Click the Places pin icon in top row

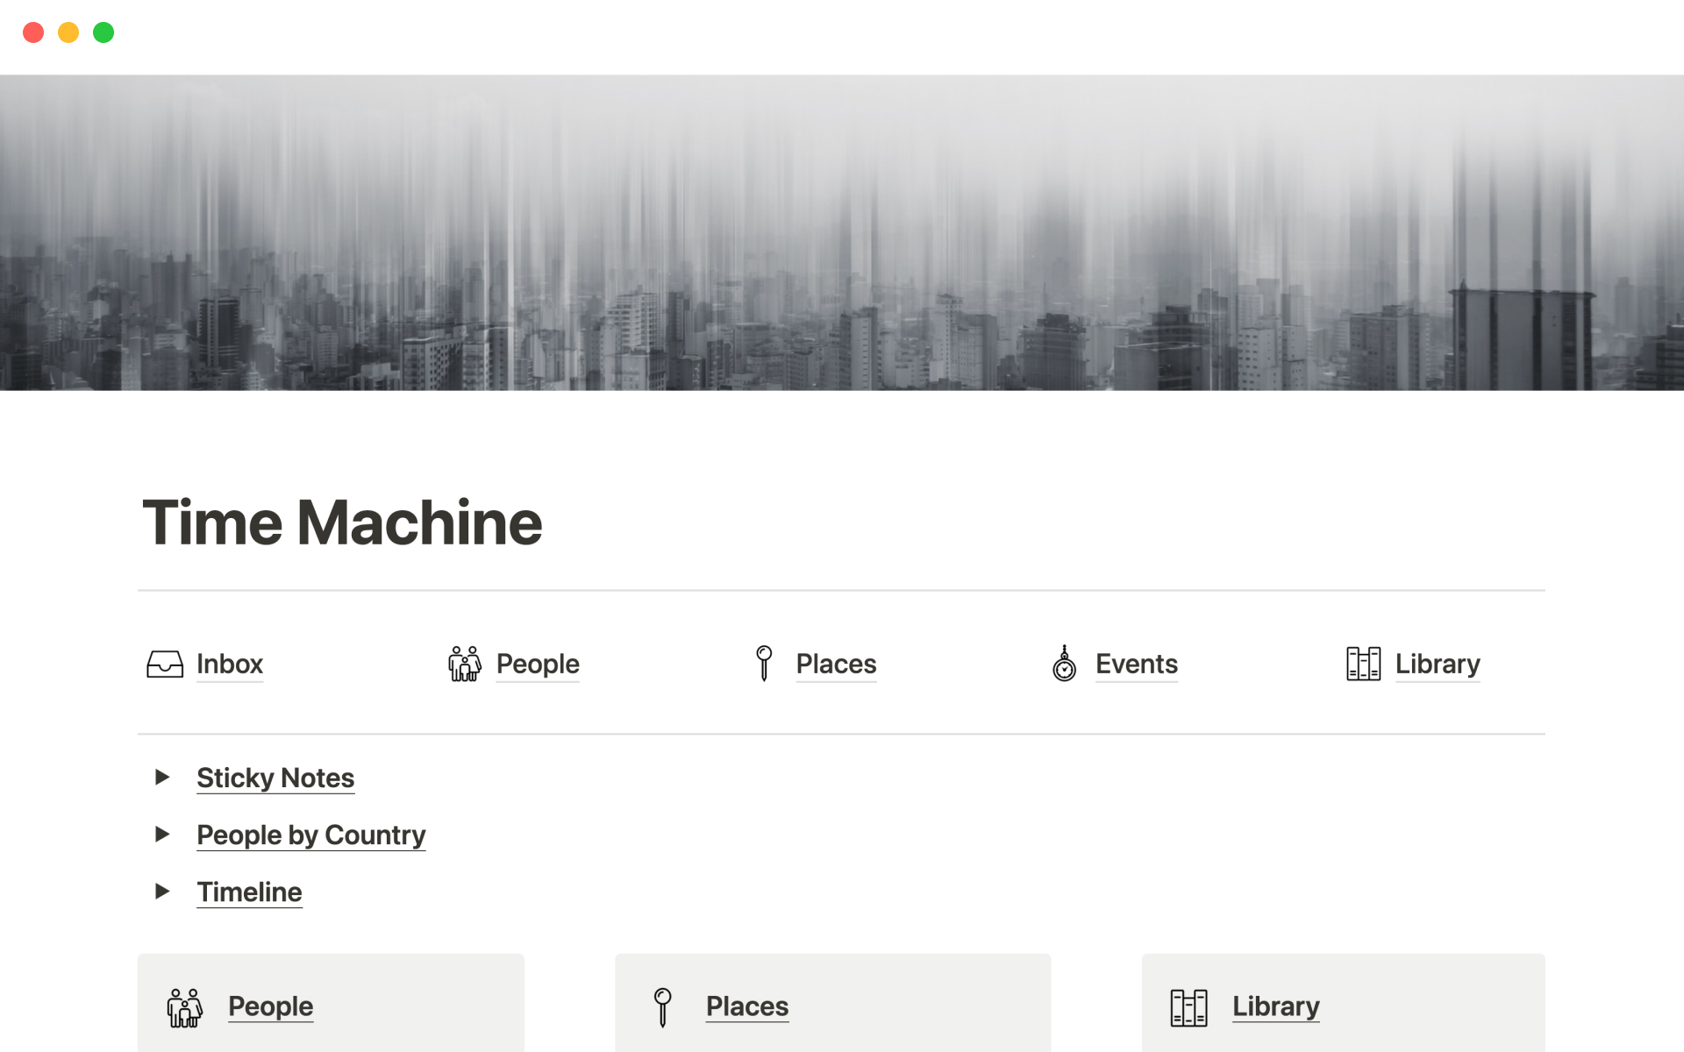pos(764,664)
